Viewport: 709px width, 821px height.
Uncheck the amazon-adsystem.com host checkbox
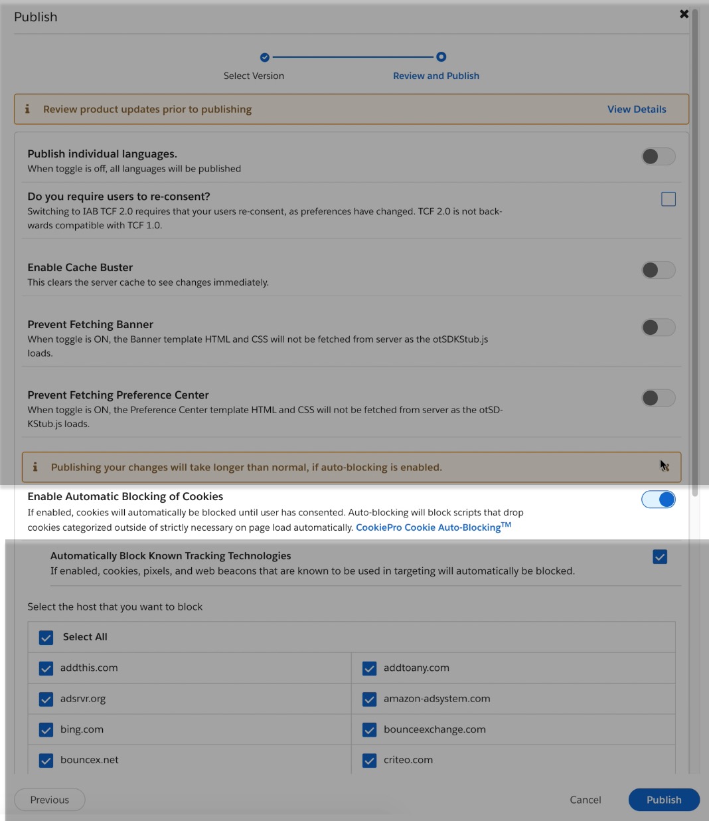369,699
